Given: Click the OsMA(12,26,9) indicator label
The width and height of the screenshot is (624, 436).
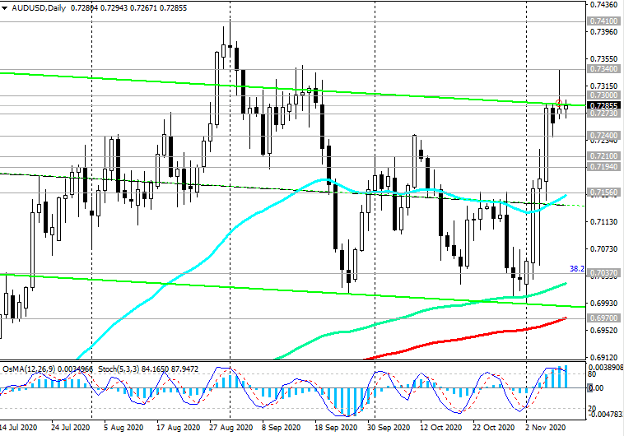Looking at the screenshot, I should tap(48, 369).
